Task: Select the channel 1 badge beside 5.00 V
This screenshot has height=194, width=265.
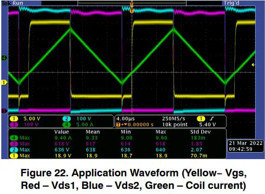Action: click(x=14, y=119)
